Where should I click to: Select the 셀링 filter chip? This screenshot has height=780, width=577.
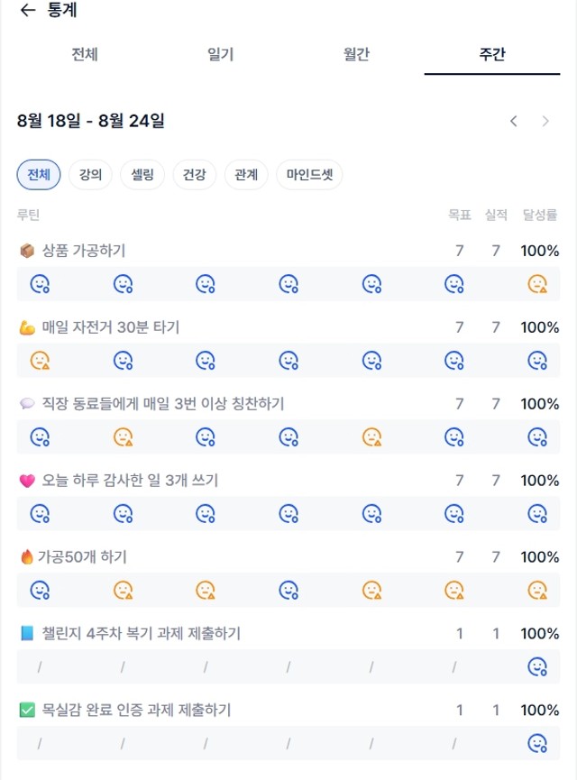pos(142,175)
